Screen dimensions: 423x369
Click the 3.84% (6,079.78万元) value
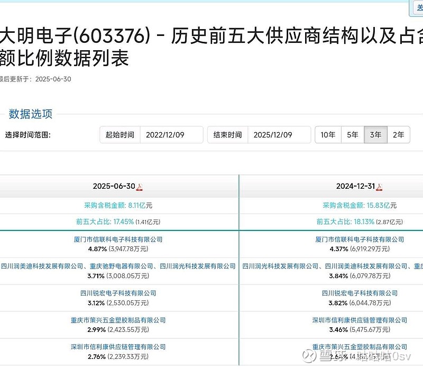360,276
